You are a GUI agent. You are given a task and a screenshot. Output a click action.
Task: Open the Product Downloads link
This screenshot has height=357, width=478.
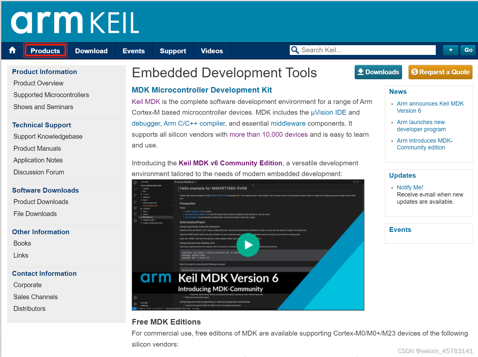[41, 202]
